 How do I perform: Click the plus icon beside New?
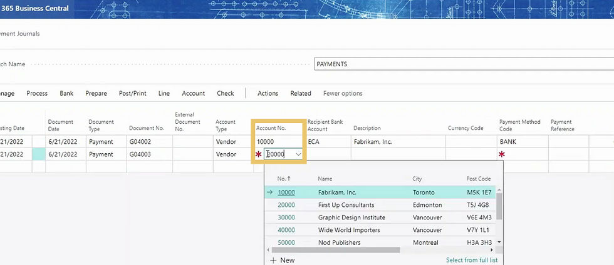[273, 260]
